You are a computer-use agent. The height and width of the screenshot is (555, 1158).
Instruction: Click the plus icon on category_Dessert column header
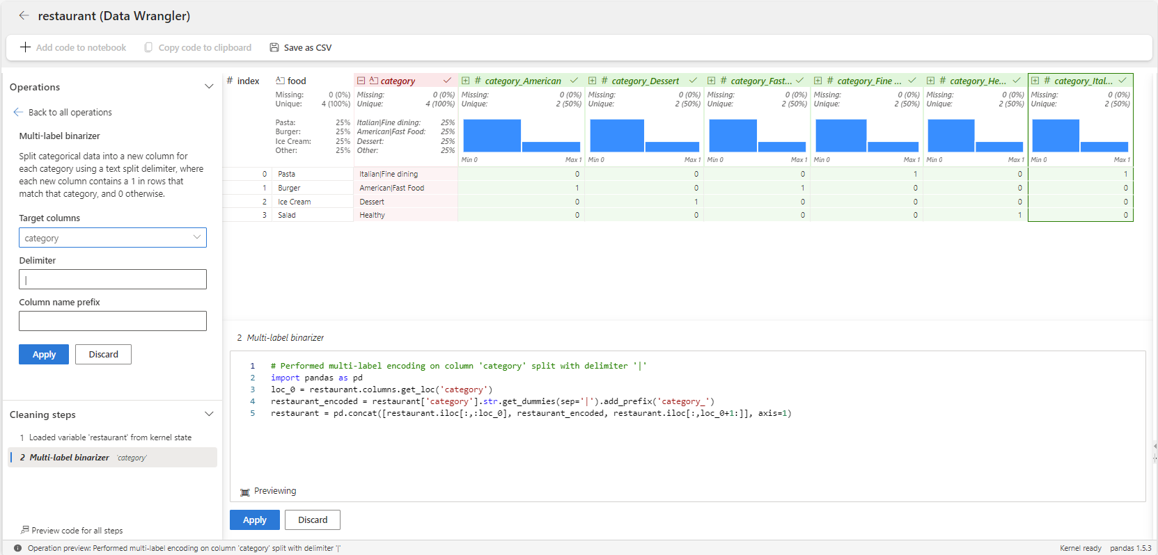coord(592,81)
